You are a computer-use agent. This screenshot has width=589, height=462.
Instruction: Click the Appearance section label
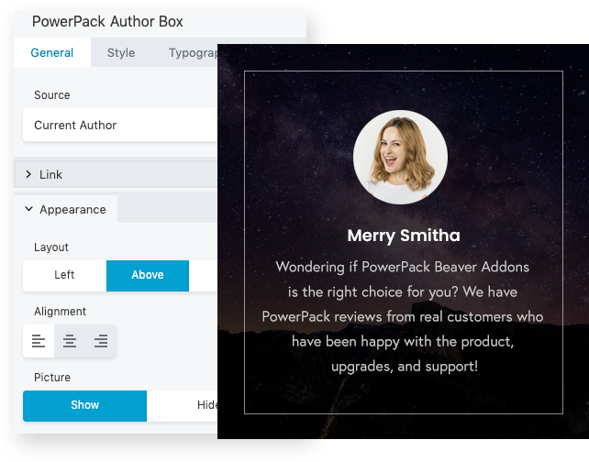click(x=72, y=209)
